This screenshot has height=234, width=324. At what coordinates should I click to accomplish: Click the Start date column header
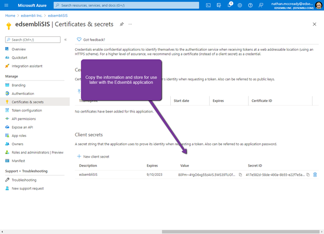(181, 101)
